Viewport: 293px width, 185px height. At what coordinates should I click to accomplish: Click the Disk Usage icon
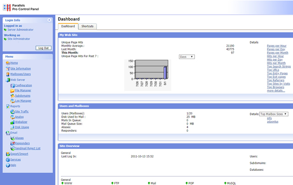[x=12, y=128]
